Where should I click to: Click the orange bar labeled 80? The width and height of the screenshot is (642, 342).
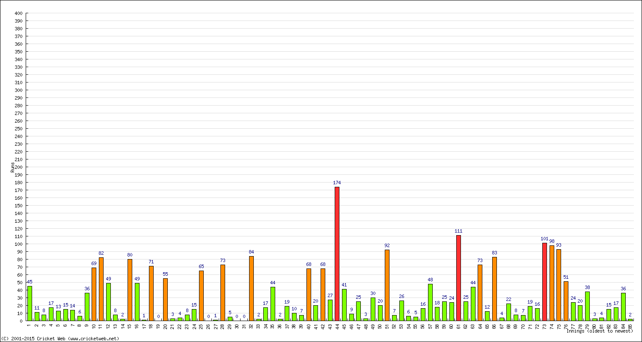[130, 290]
